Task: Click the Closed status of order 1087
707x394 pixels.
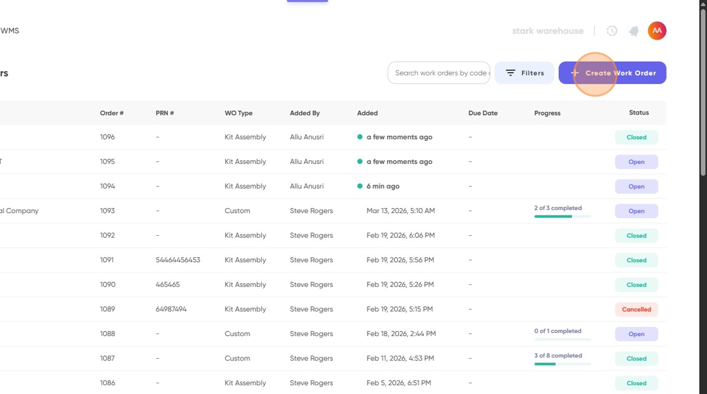Action: (636, 359)
